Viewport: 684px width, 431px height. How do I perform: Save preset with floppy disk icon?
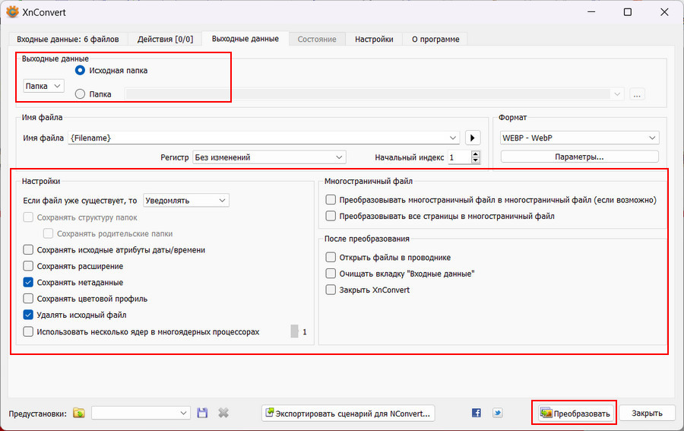coord(202,413)
